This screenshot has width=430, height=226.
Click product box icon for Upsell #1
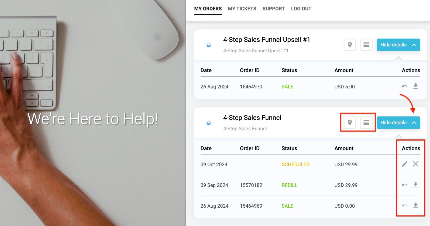[x=209, y=45]
